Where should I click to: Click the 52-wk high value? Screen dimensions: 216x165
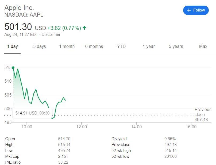point(170,151)
